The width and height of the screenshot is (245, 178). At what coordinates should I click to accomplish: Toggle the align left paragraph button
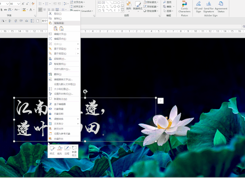40,10
